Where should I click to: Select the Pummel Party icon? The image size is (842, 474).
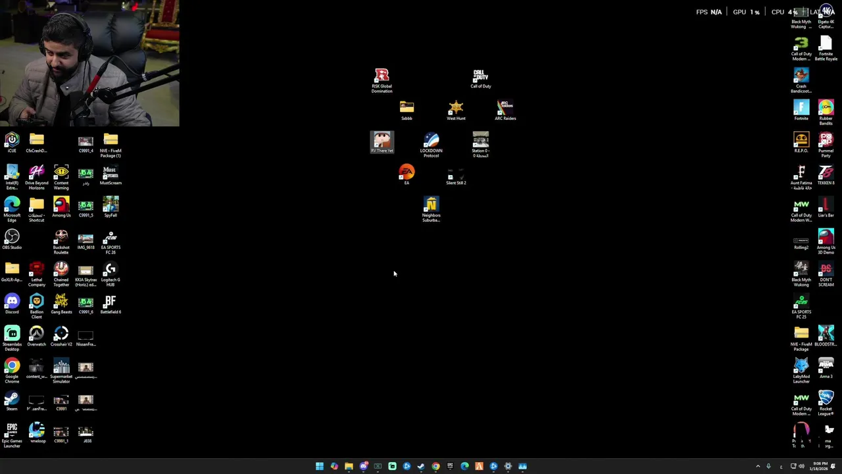(826, 145)
